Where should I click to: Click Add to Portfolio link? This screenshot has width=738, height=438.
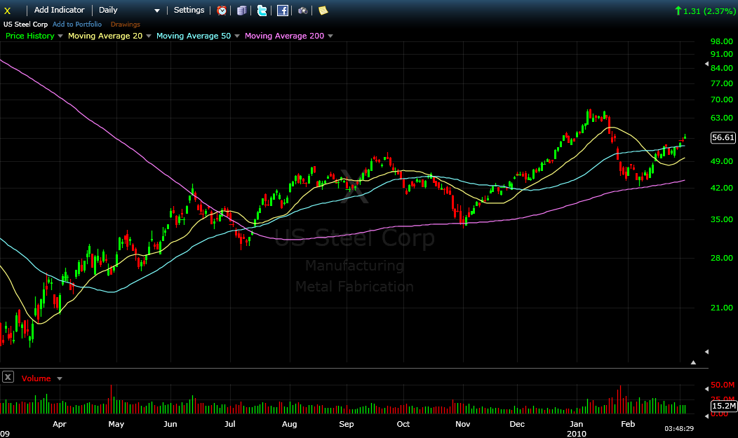coord(76,24)
